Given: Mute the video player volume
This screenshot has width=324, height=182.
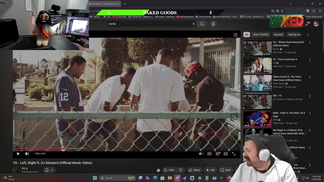Looking at the screenshot, I should point(27,153).
